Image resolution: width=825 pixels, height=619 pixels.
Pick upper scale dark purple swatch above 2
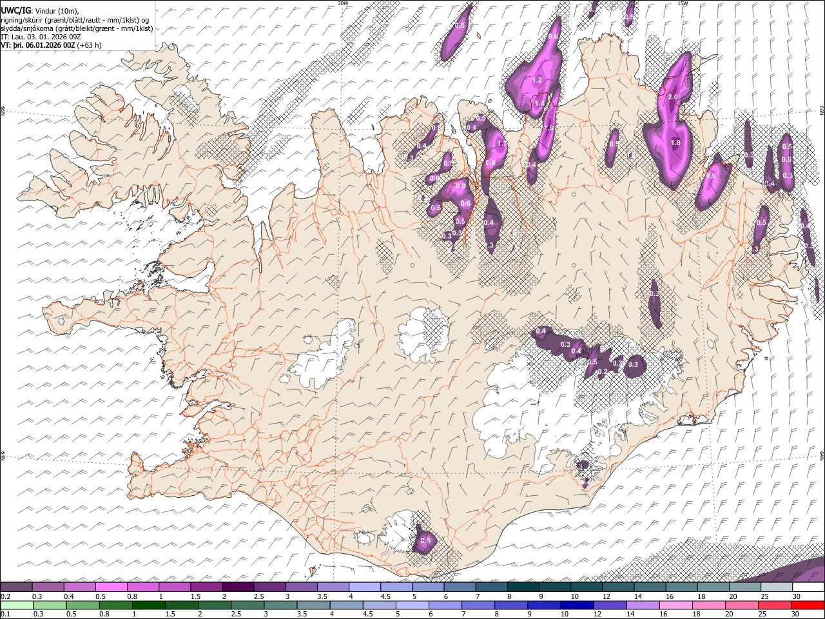point(238,587)
